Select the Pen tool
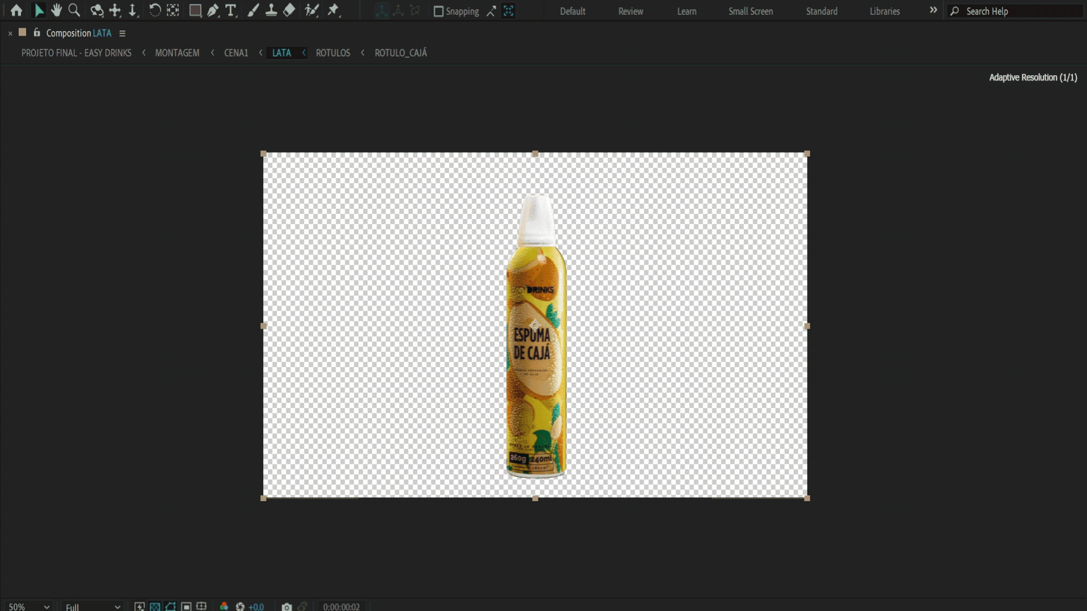1087x611 pixels. [213, 10]
